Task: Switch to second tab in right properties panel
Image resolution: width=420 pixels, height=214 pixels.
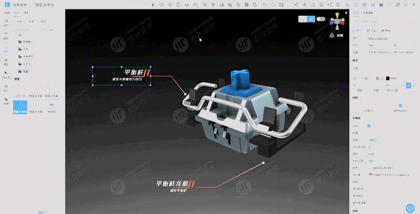Action: point(368,13)
